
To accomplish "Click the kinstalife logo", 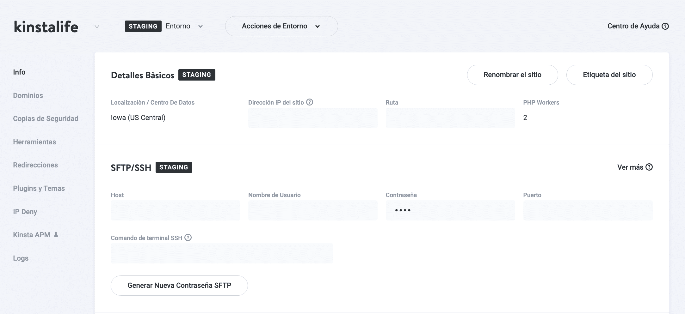I will (46, 27).
